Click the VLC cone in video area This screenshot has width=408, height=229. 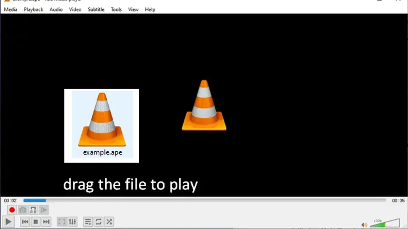[x=204, y=105]
